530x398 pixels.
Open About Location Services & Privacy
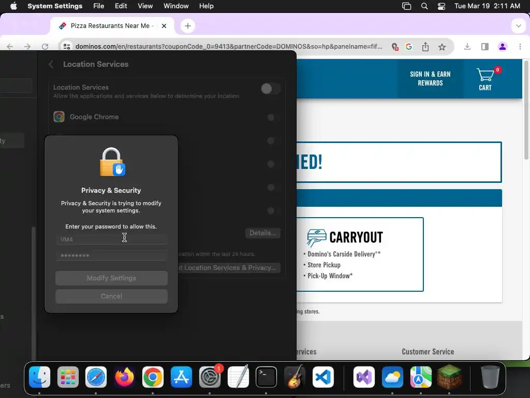[x=229, y=268]
